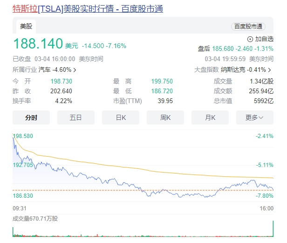Click the 百度股市通 badge button

(248, 27)
